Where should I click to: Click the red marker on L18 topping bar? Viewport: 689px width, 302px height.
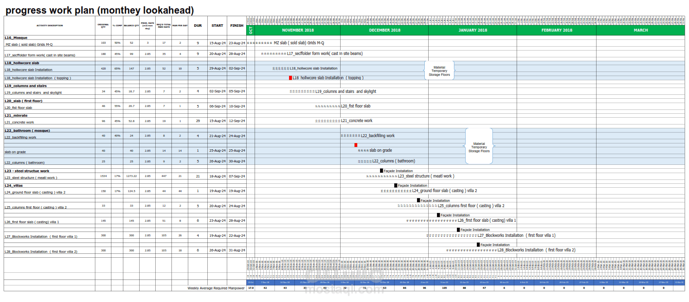coord(290,78)
